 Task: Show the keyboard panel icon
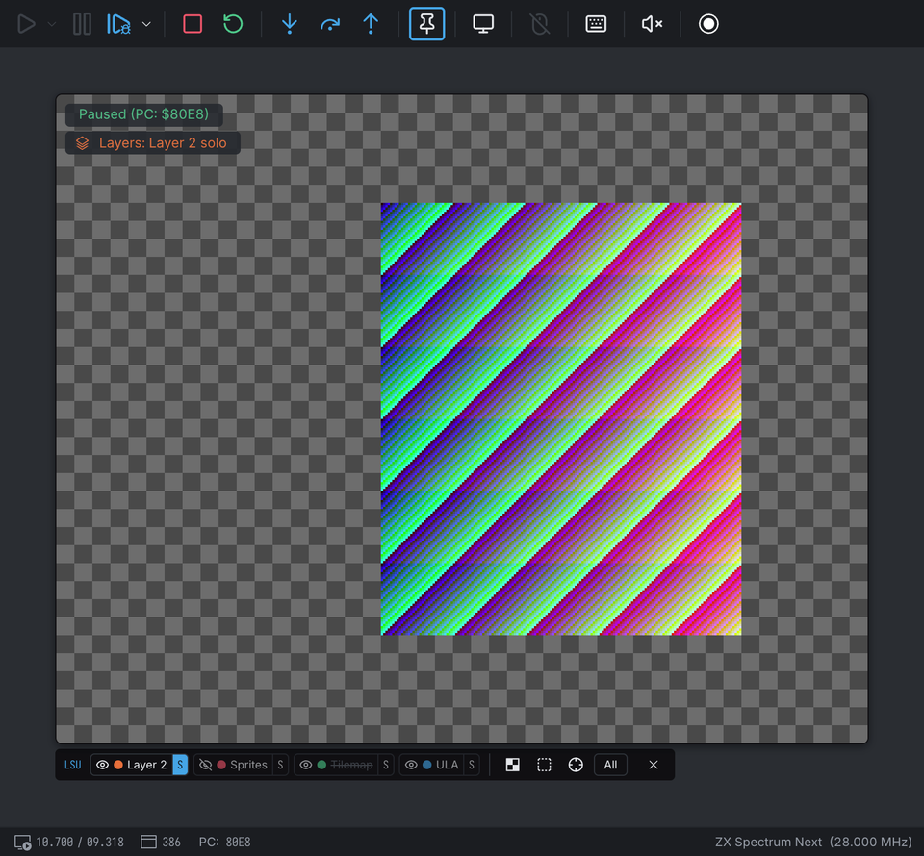(x=596, y=24)
